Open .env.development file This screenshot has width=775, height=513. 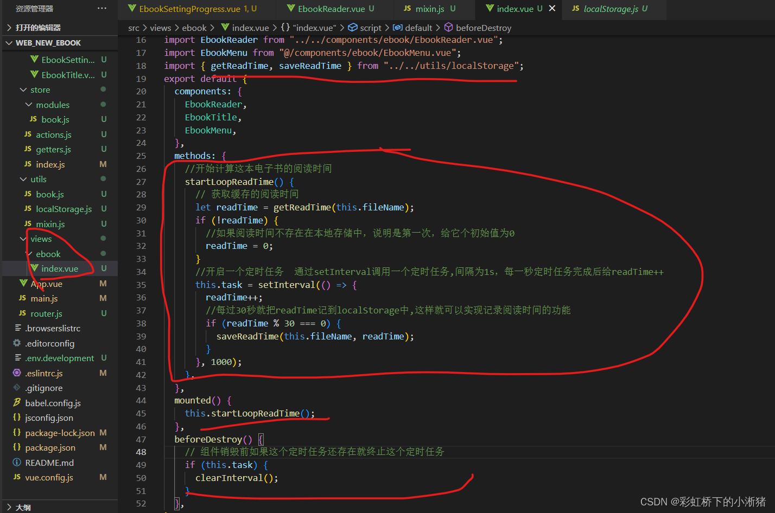tap(59, 358)
